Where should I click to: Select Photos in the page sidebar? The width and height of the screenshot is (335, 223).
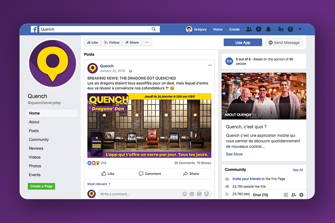(35, 166)
